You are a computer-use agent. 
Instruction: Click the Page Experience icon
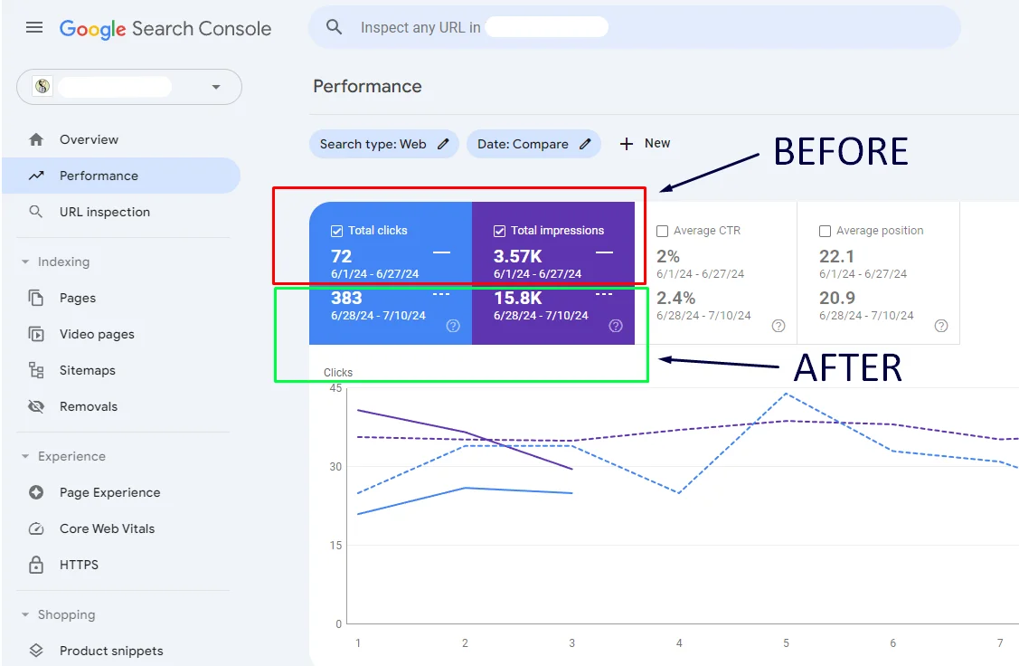36,492
